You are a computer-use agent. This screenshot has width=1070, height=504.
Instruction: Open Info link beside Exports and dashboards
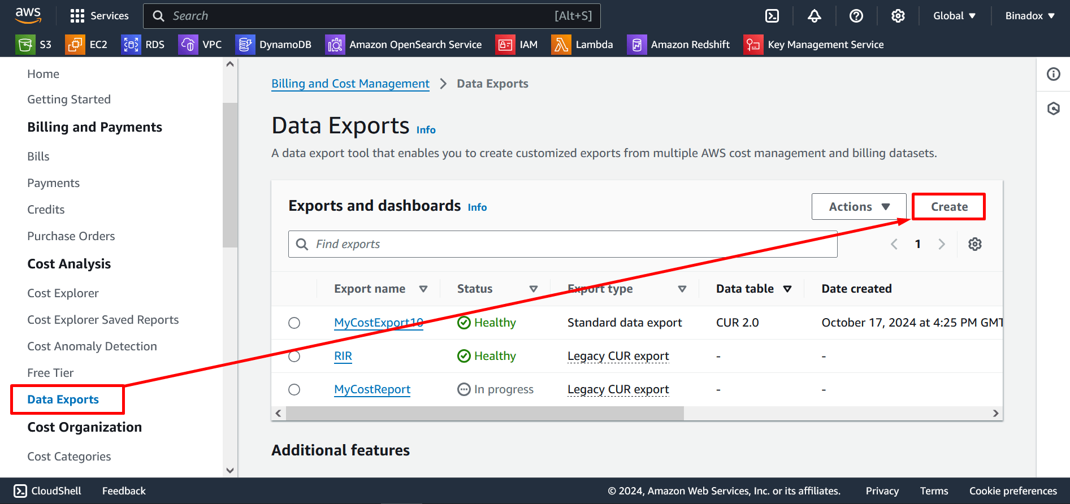pos(477,207)
